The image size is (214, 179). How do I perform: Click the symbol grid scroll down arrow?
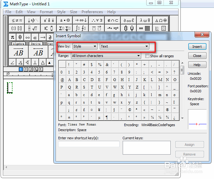click(182, 118)
